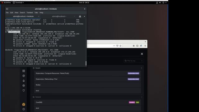
Task: Open the Grafana Configuration gear icon
Action: (x=24, y=86)
